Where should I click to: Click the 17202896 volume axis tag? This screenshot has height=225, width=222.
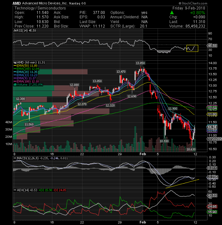pos(214,139)
